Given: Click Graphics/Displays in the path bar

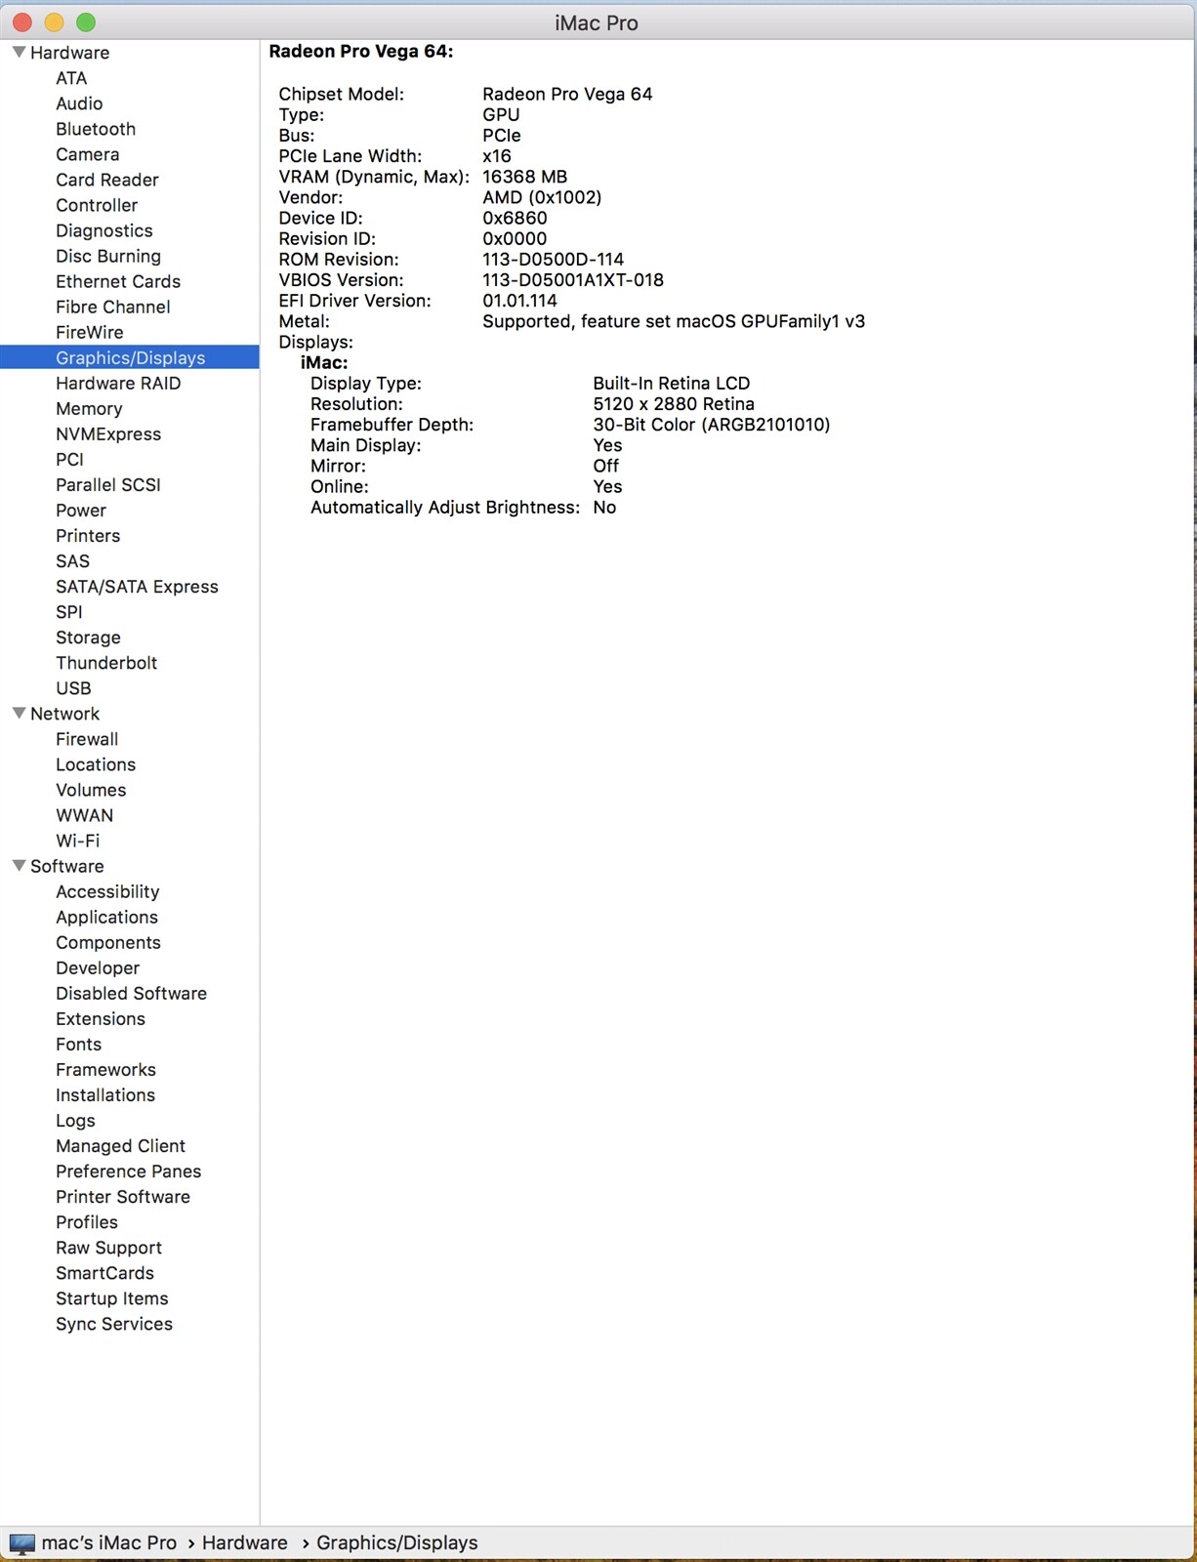Looking at the screenshot, I should point(397,1542).
